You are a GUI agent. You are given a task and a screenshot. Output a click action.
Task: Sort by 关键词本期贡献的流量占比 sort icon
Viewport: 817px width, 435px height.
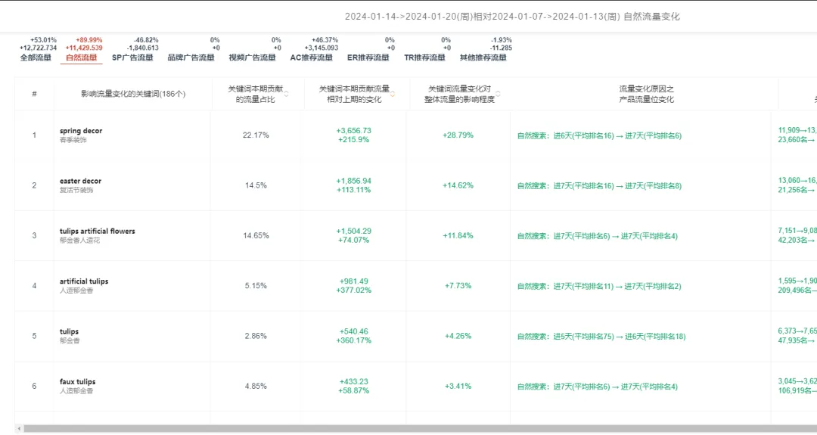287,94
